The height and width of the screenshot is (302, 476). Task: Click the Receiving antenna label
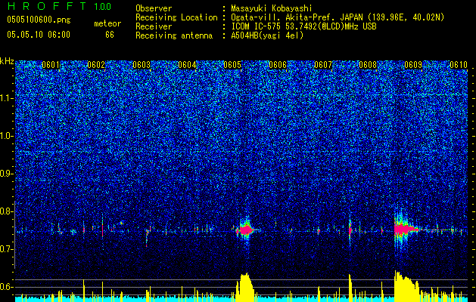click(174, 35)
